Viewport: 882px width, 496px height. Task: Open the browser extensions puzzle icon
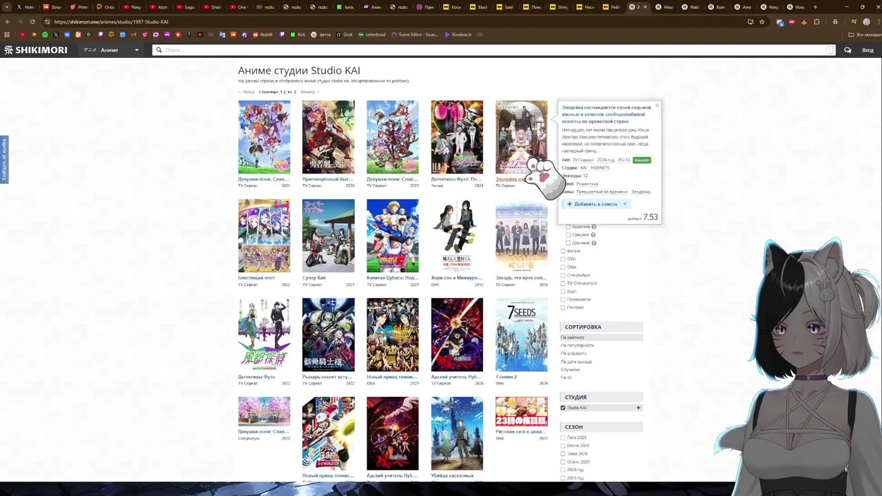(817, 21)
